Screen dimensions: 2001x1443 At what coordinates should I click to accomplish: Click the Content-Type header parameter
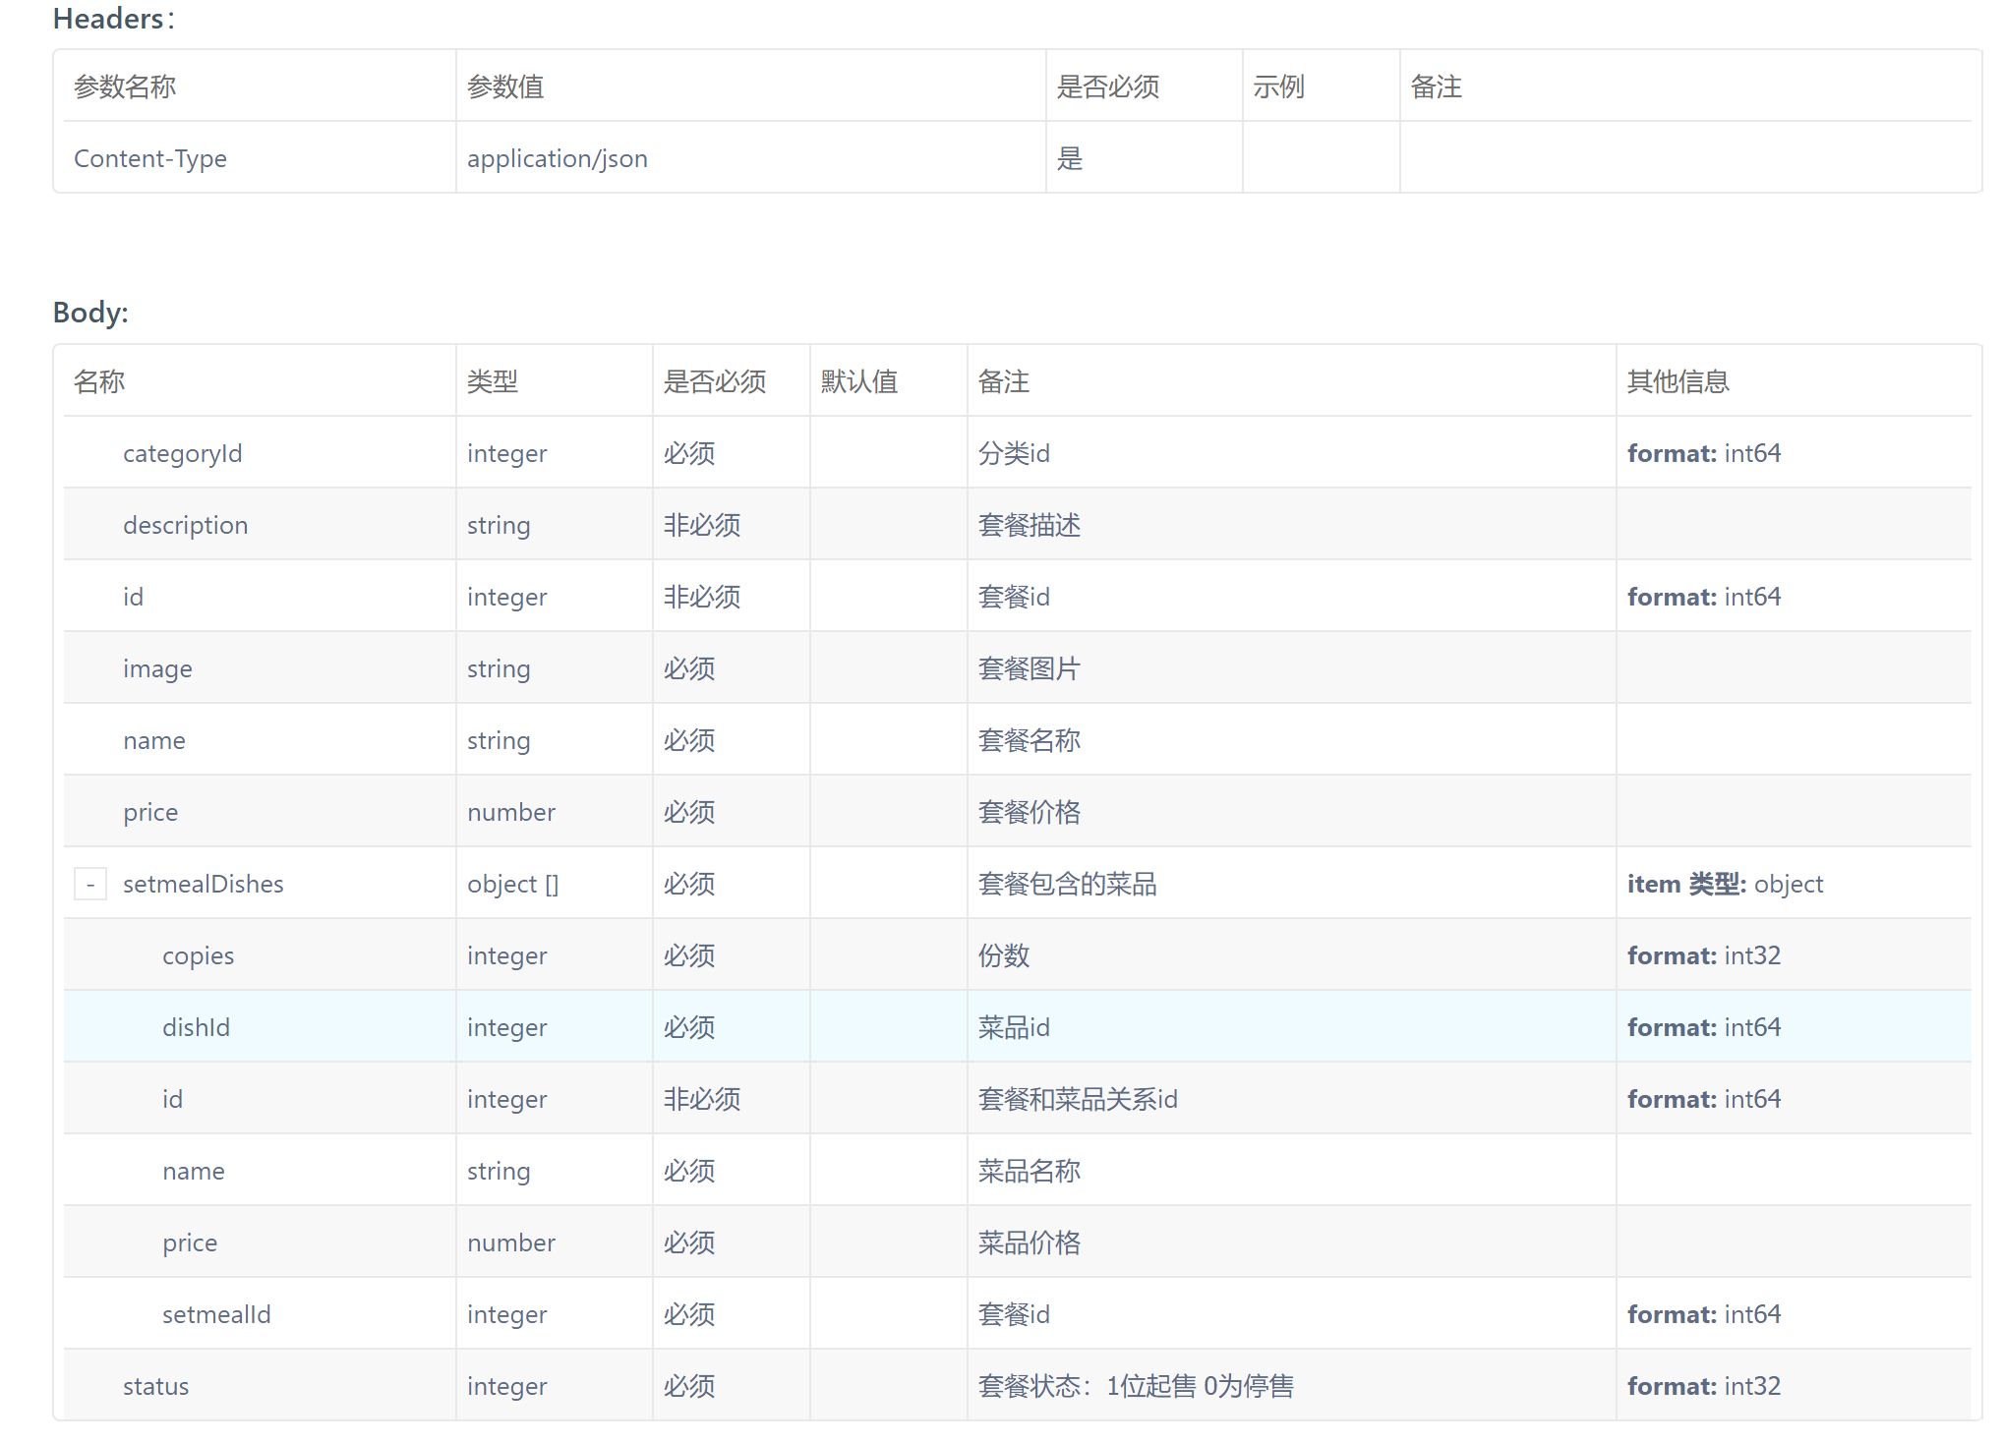pyautogui.click(x=150, y=158)
